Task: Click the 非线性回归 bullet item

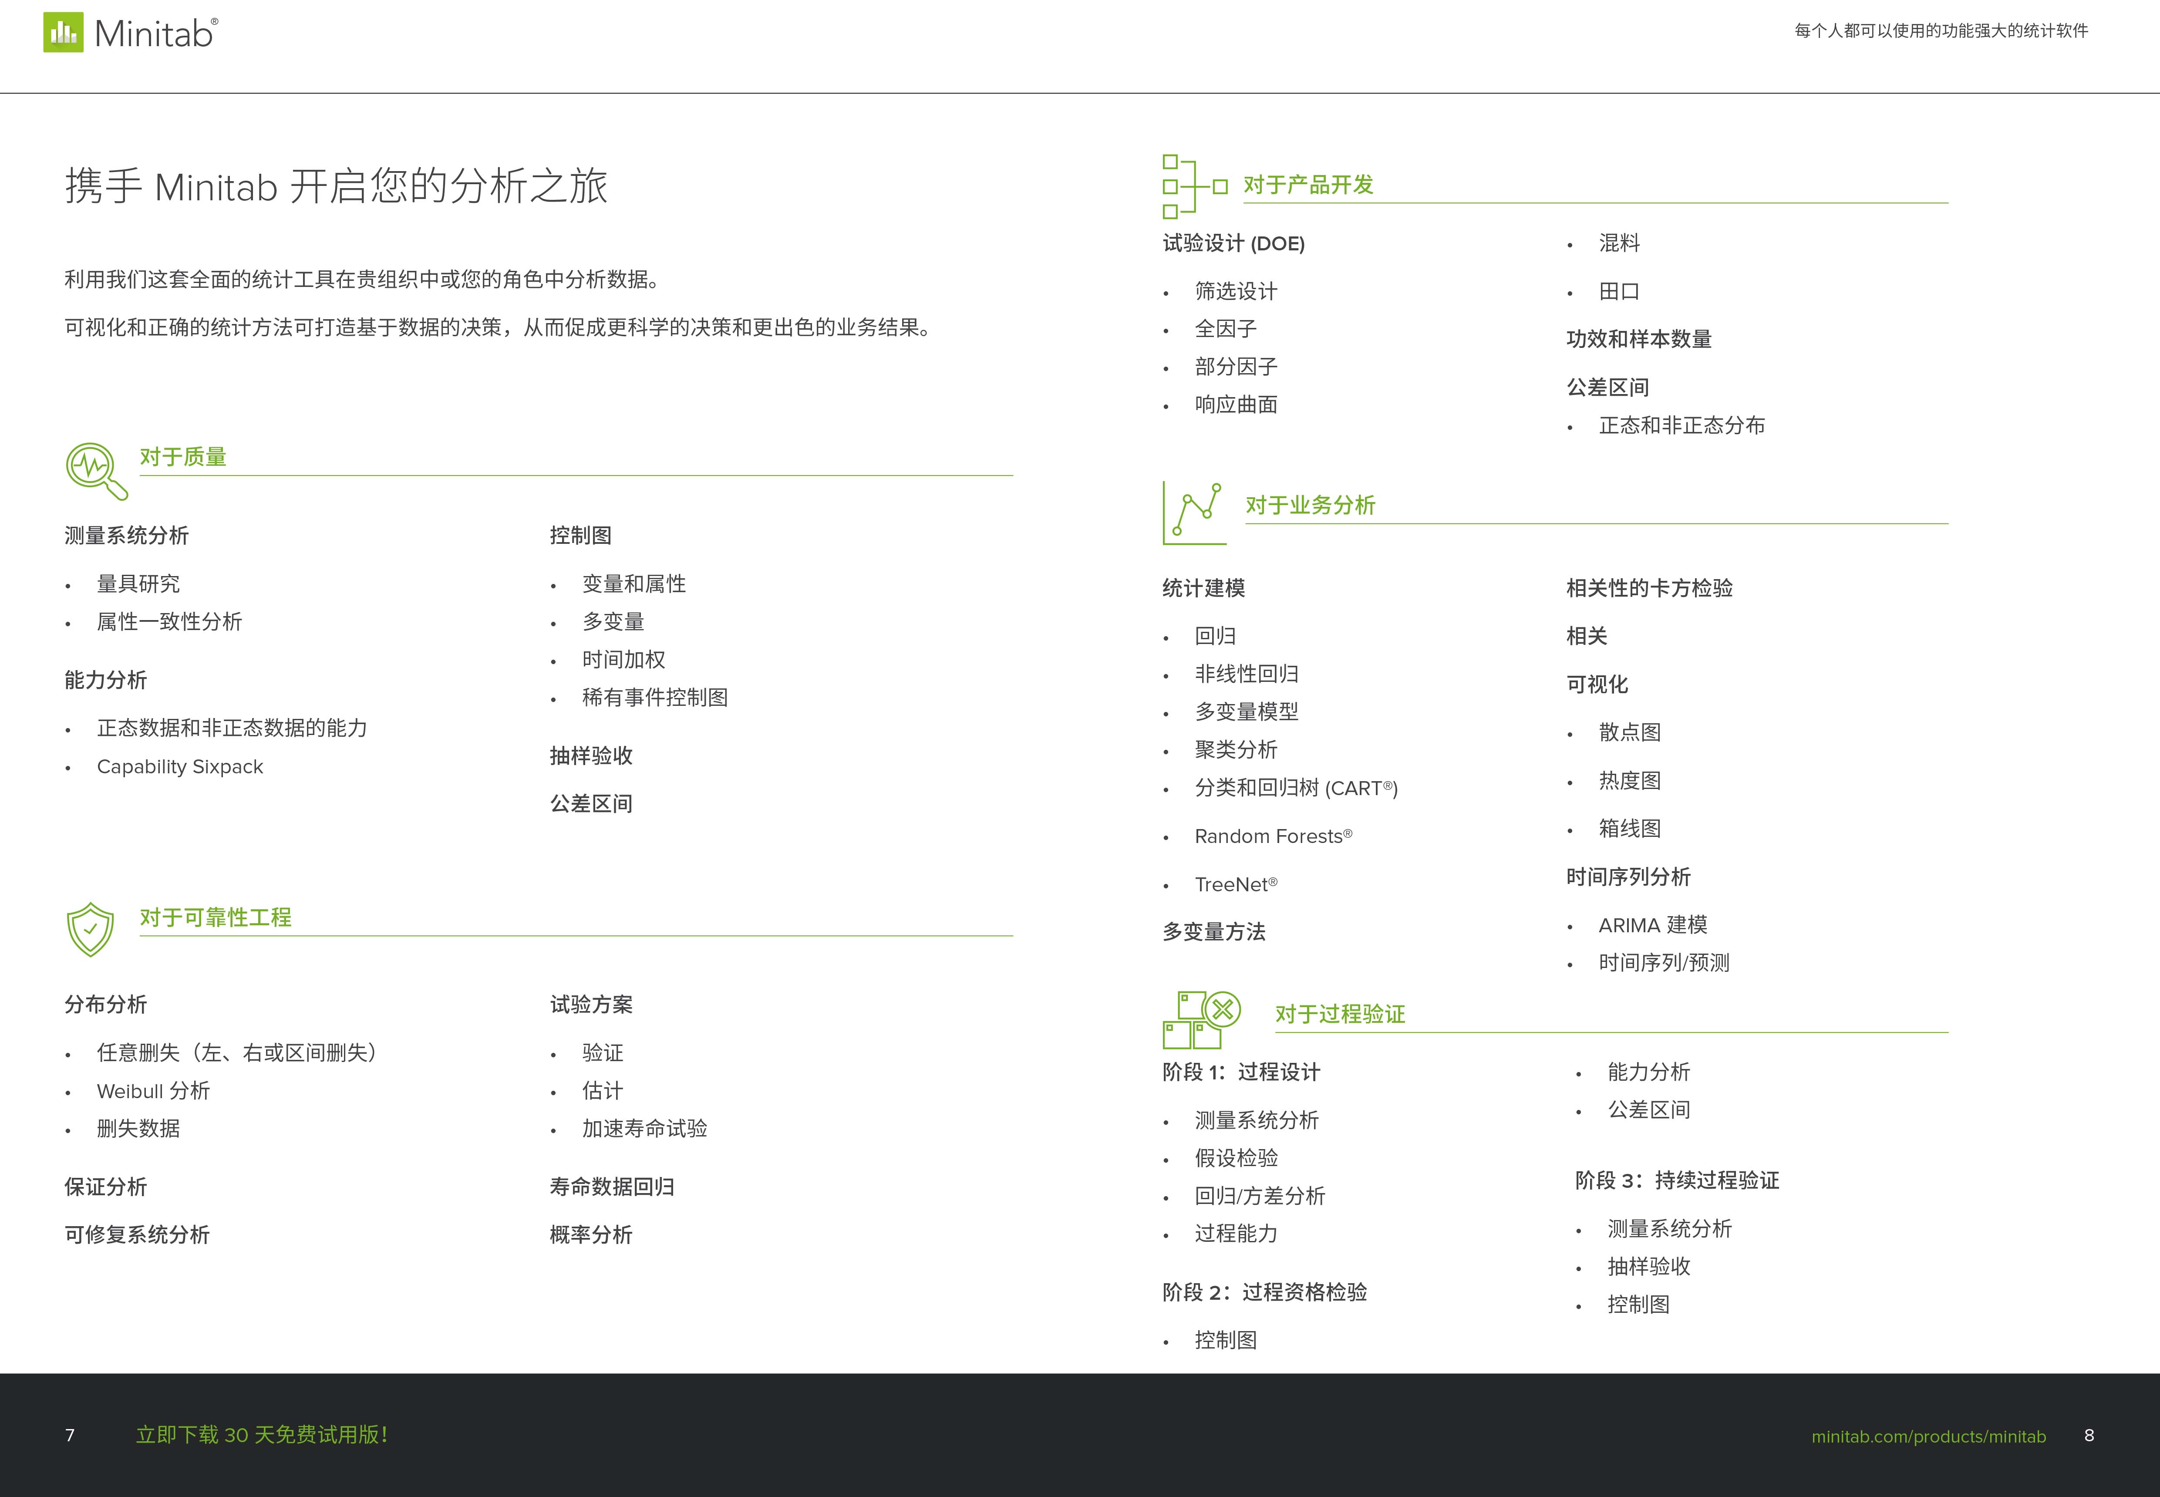Action: point(1247,674)
